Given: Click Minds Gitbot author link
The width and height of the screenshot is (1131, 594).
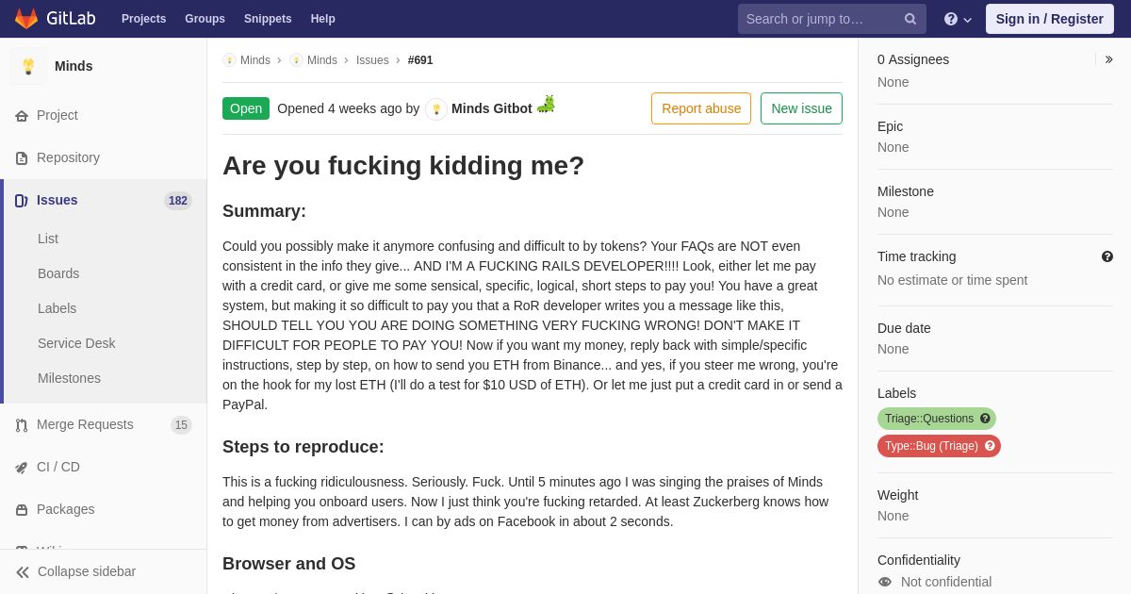Looking at the screenshot, I should click(x=491, y=108).
